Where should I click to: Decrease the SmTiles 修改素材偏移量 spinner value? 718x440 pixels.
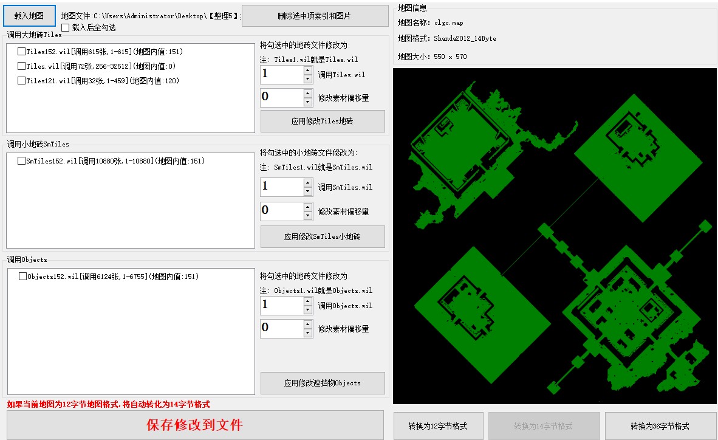[x=308, y=216]
